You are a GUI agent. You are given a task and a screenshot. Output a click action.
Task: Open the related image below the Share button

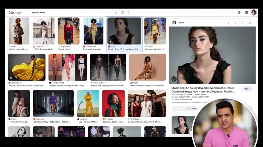click(x=183, y=125)
